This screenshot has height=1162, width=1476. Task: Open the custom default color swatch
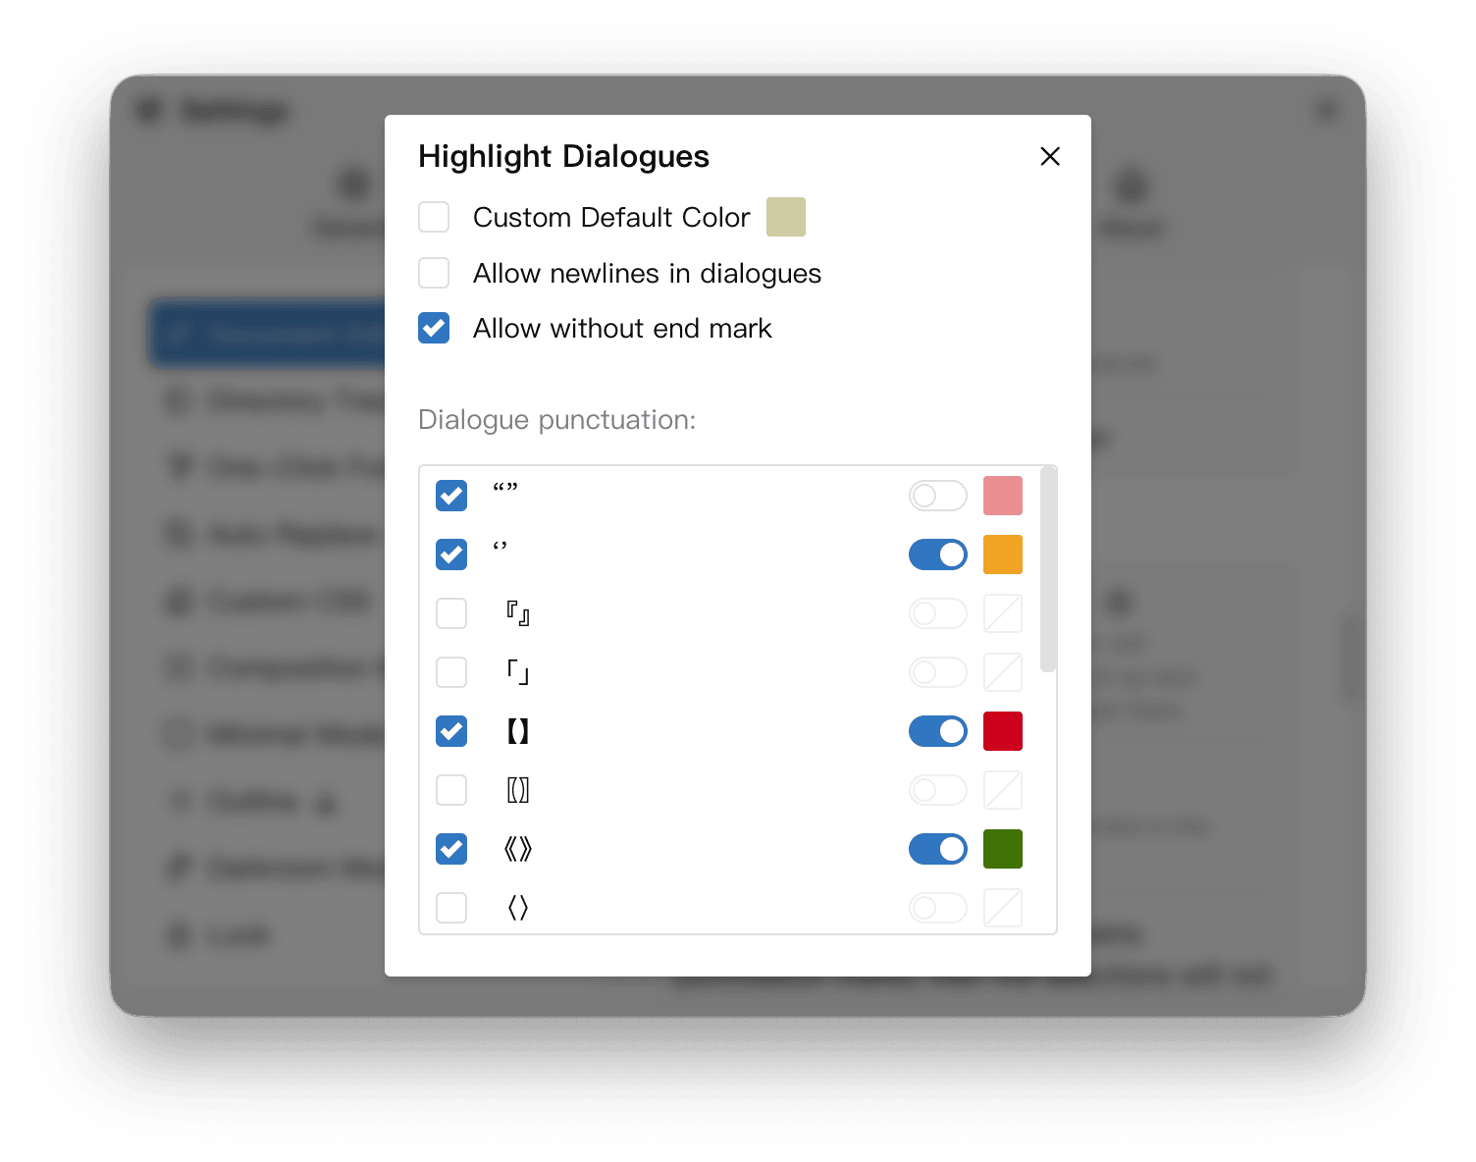coord(785,217)
